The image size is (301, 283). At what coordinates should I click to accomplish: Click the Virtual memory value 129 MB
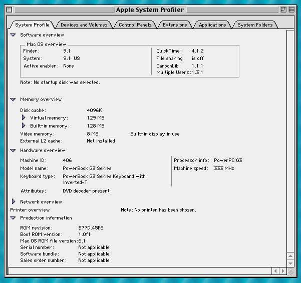click(x=96, y=117)
